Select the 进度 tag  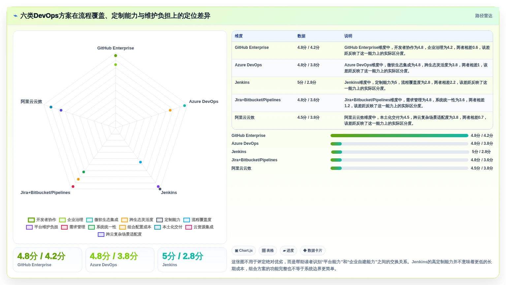coord(288,251)
